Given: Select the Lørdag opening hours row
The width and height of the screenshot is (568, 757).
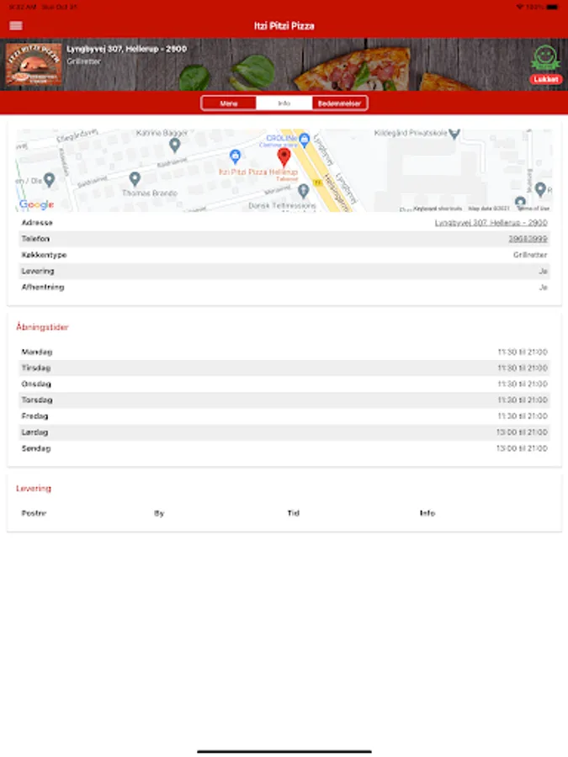Looking at the screenshot, I should (x=284, y=432).
